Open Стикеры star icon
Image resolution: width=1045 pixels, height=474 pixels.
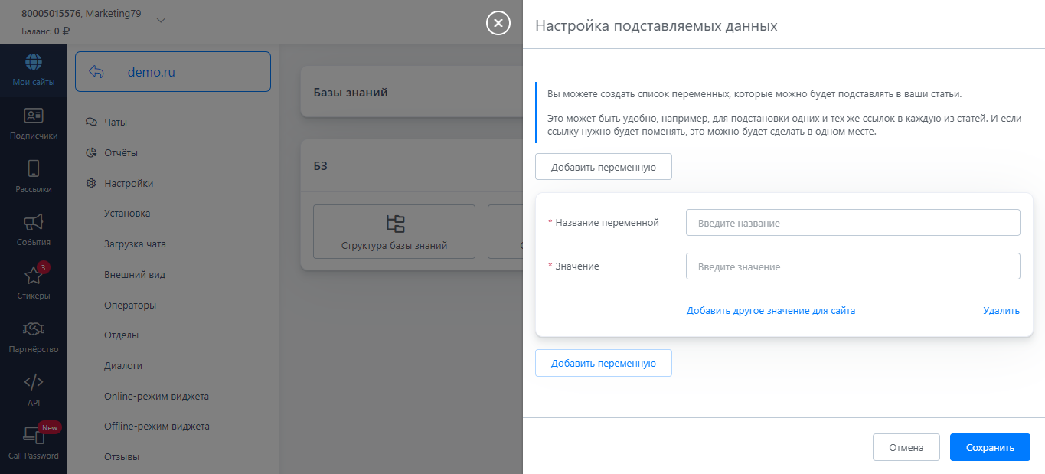click(33, 276)
